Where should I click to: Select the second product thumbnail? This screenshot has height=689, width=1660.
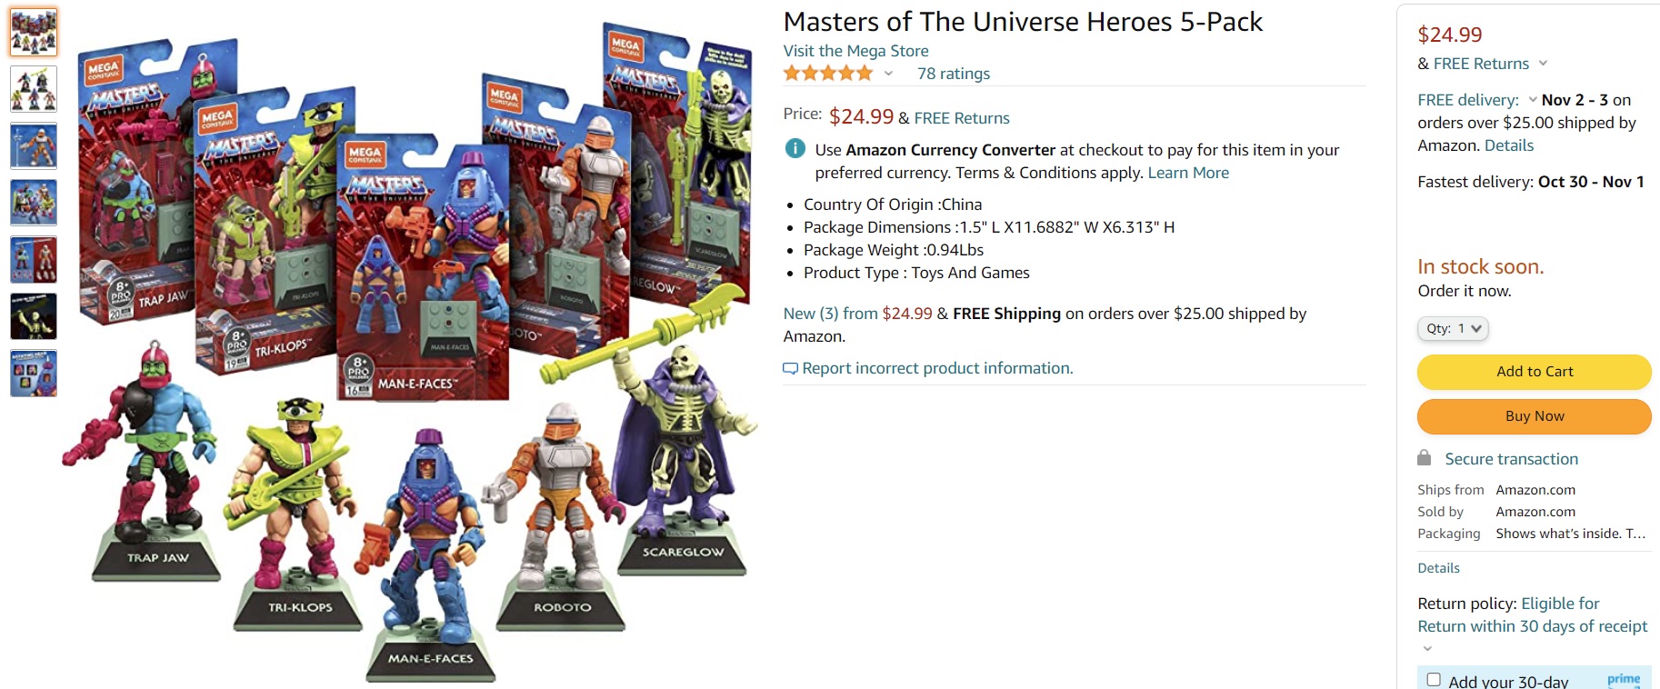(34, 89)
